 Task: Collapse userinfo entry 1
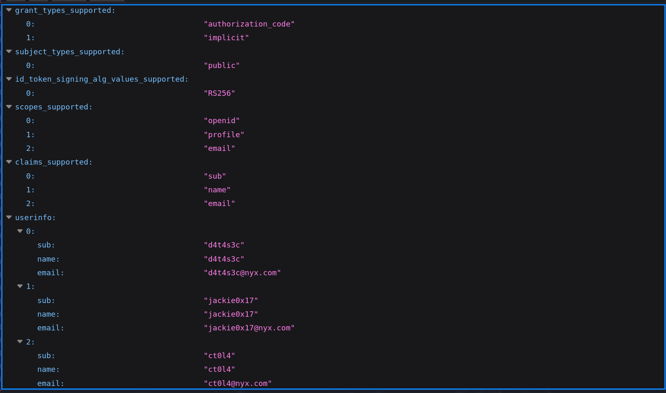[x=20, y=286]
